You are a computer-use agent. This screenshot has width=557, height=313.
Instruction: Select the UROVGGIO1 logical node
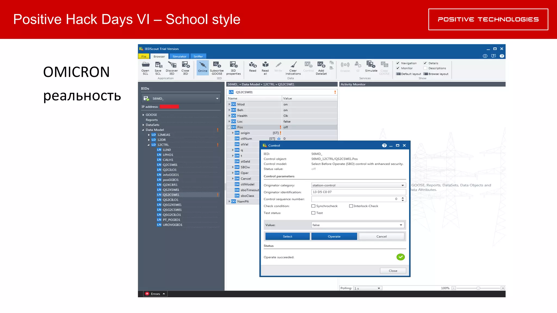(172, 225)
